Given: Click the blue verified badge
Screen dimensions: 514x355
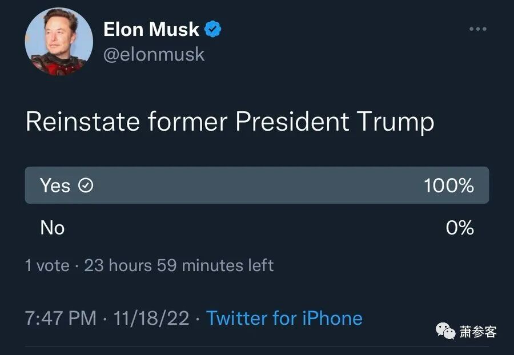Looking at the screenshot, I should 213,29.
